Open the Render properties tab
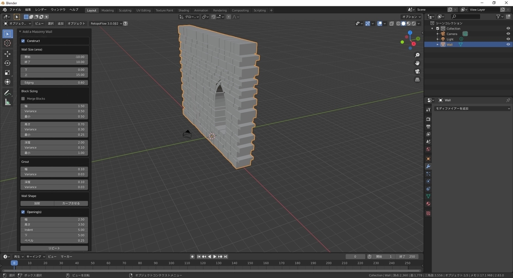The width and height of the screenshot is (513, 278). (x=428, y=119)
